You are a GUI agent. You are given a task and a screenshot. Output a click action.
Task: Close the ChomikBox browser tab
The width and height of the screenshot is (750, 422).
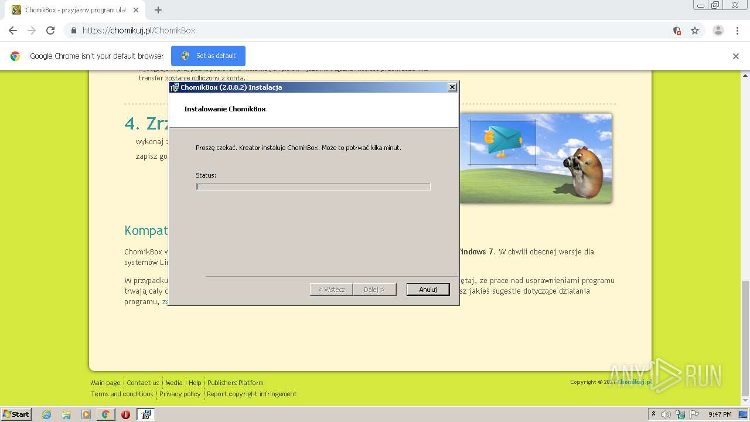[137, 10]
